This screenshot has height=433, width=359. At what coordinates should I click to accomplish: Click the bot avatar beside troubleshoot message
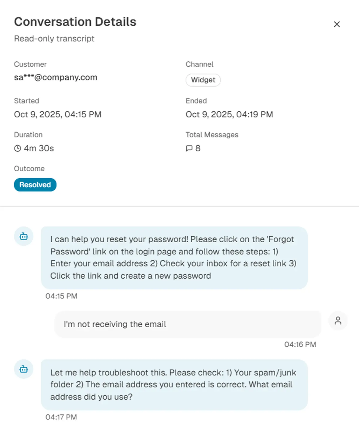[x=24, y=369]
